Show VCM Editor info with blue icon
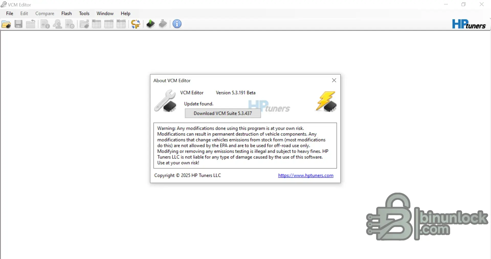The image size is (491, 259). 177,24
